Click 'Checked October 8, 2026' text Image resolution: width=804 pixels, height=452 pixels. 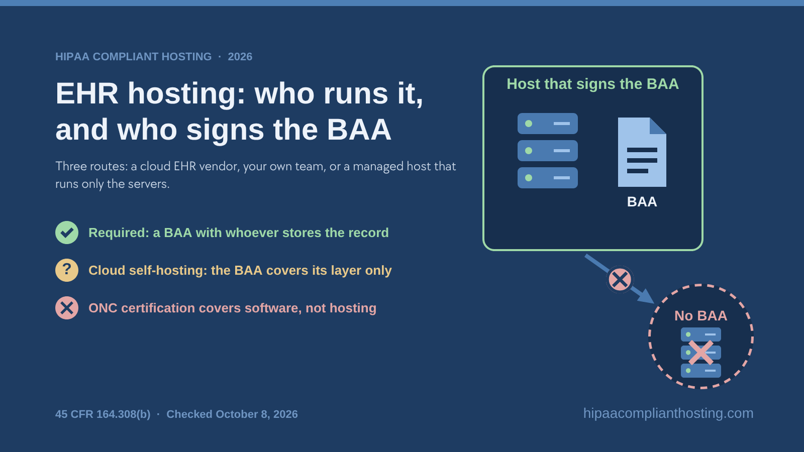coord(232,414)
